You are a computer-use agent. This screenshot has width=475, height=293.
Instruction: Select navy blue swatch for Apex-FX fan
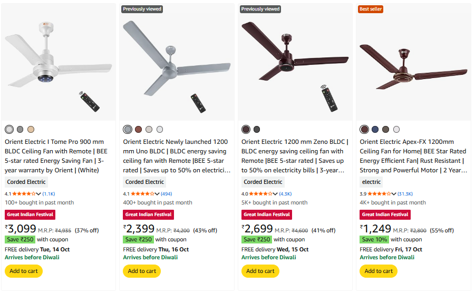coord(375,130)
